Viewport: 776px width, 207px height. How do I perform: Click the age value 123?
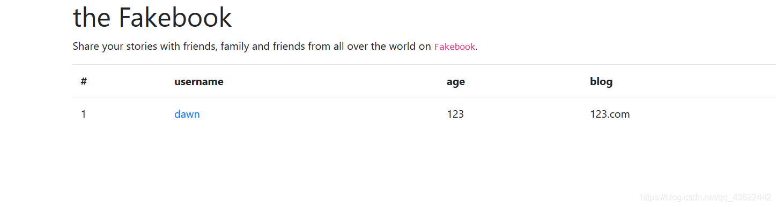(x=455, y=114)
